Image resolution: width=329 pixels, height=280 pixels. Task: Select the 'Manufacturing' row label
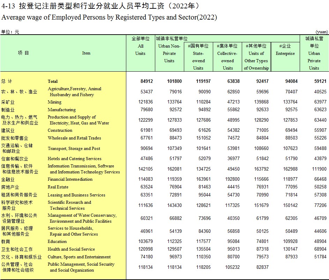coord(62,109)
